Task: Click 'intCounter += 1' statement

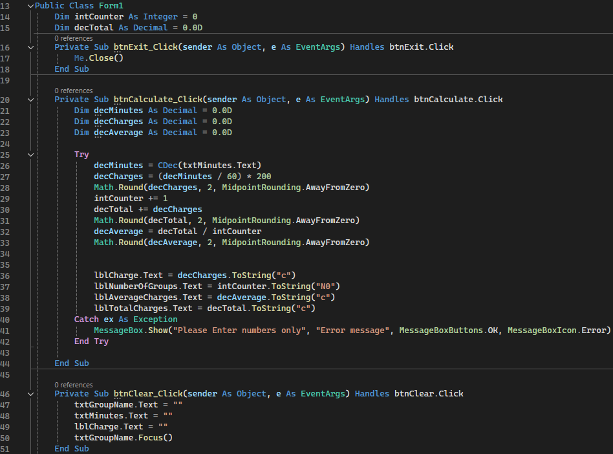Action: [131, 199]
